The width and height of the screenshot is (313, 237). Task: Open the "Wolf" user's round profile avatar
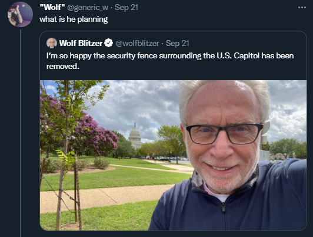pos(20,14)
